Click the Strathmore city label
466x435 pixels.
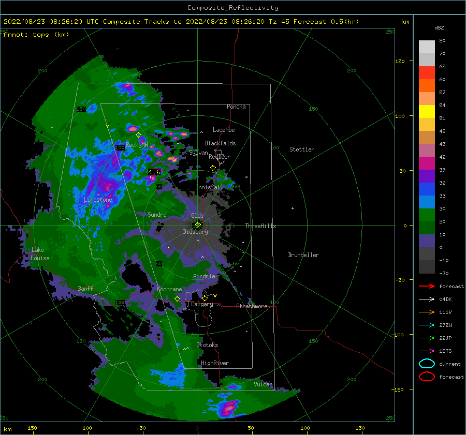(252, 306)
